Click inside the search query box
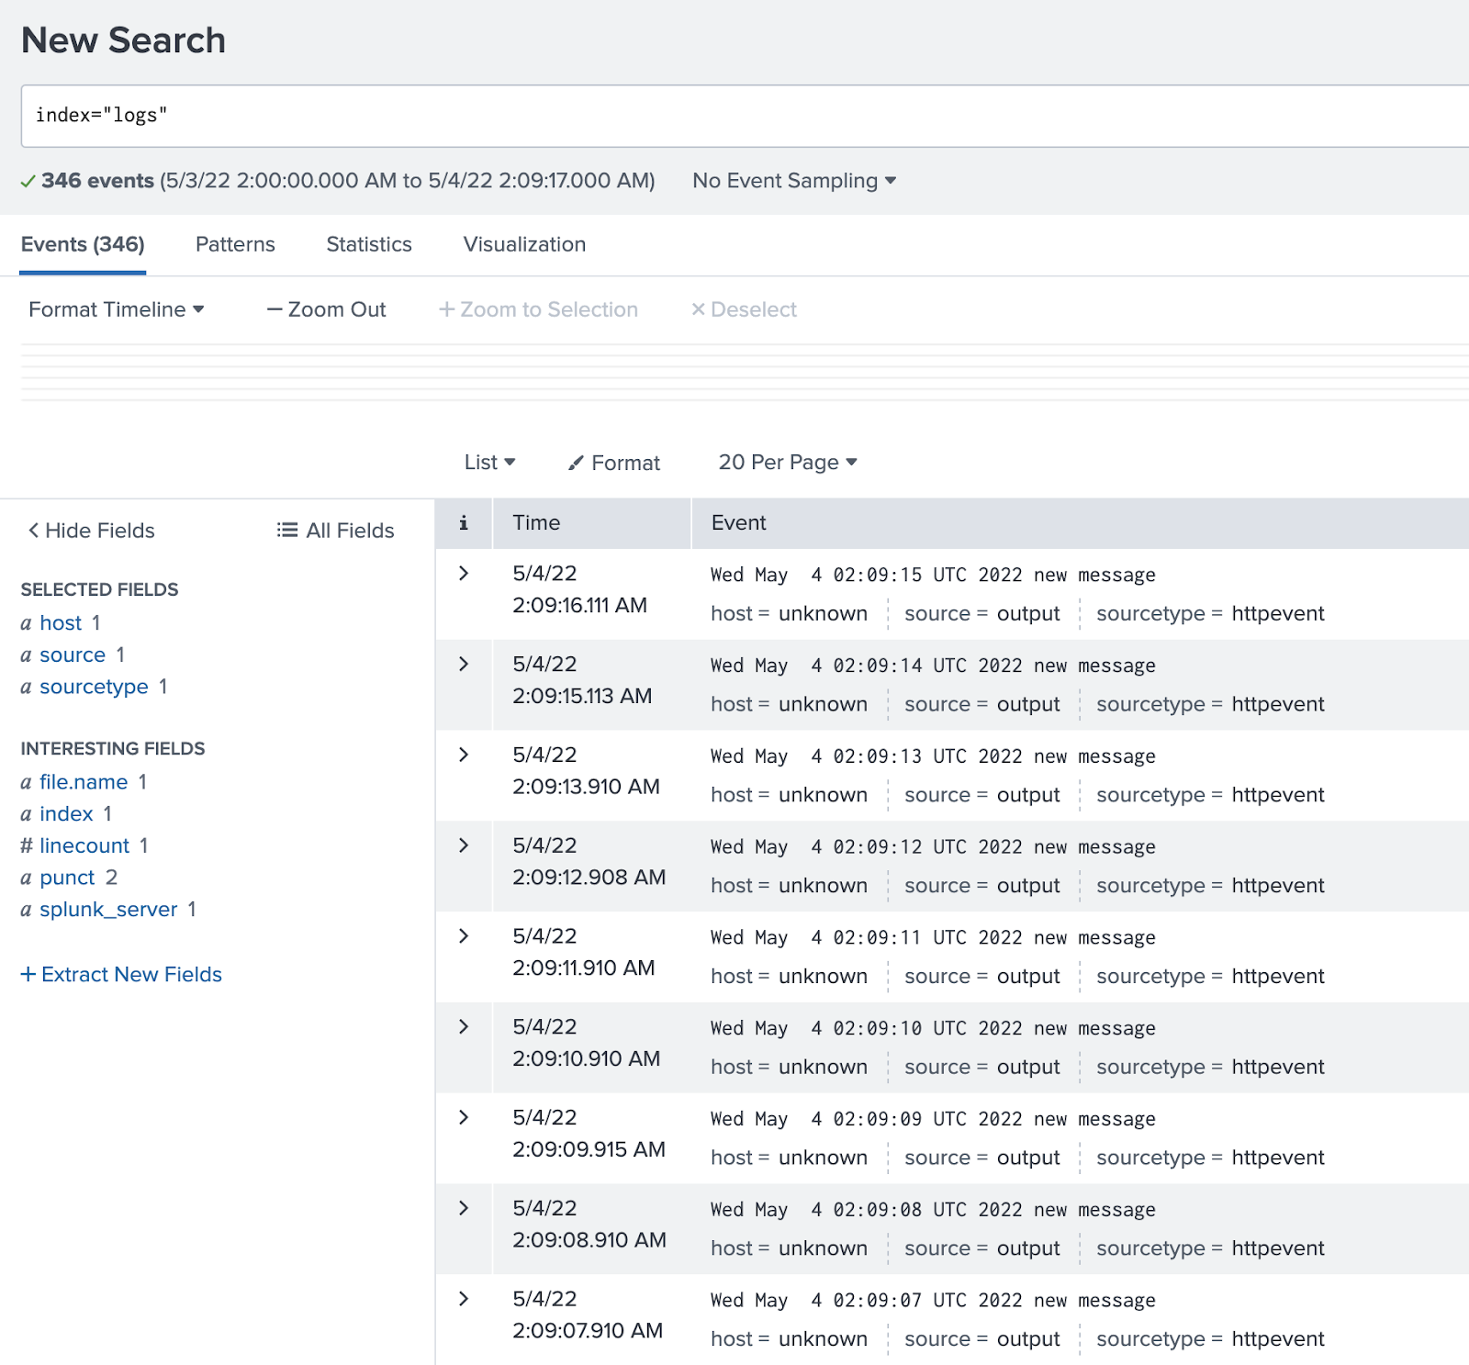 tap(367, 116)
